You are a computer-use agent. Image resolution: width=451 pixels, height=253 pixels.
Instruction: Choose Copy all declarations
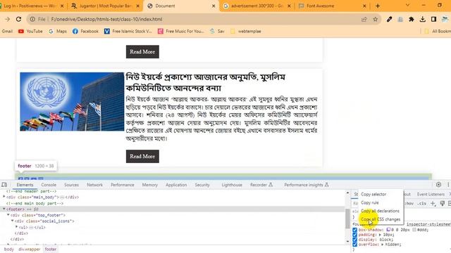(x=381, y=211)
